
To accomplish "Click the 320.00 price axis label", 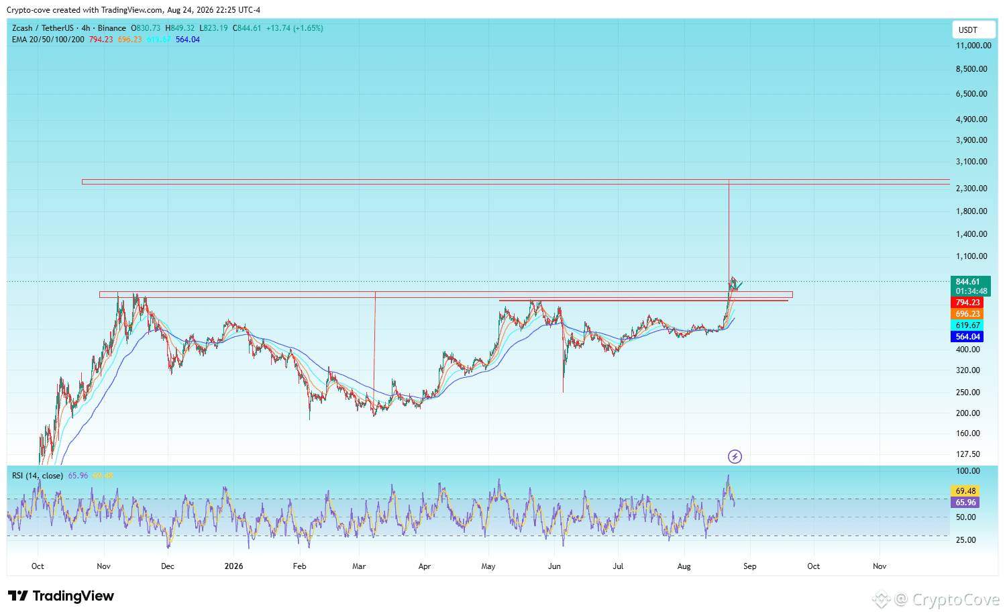I will 967,370.
